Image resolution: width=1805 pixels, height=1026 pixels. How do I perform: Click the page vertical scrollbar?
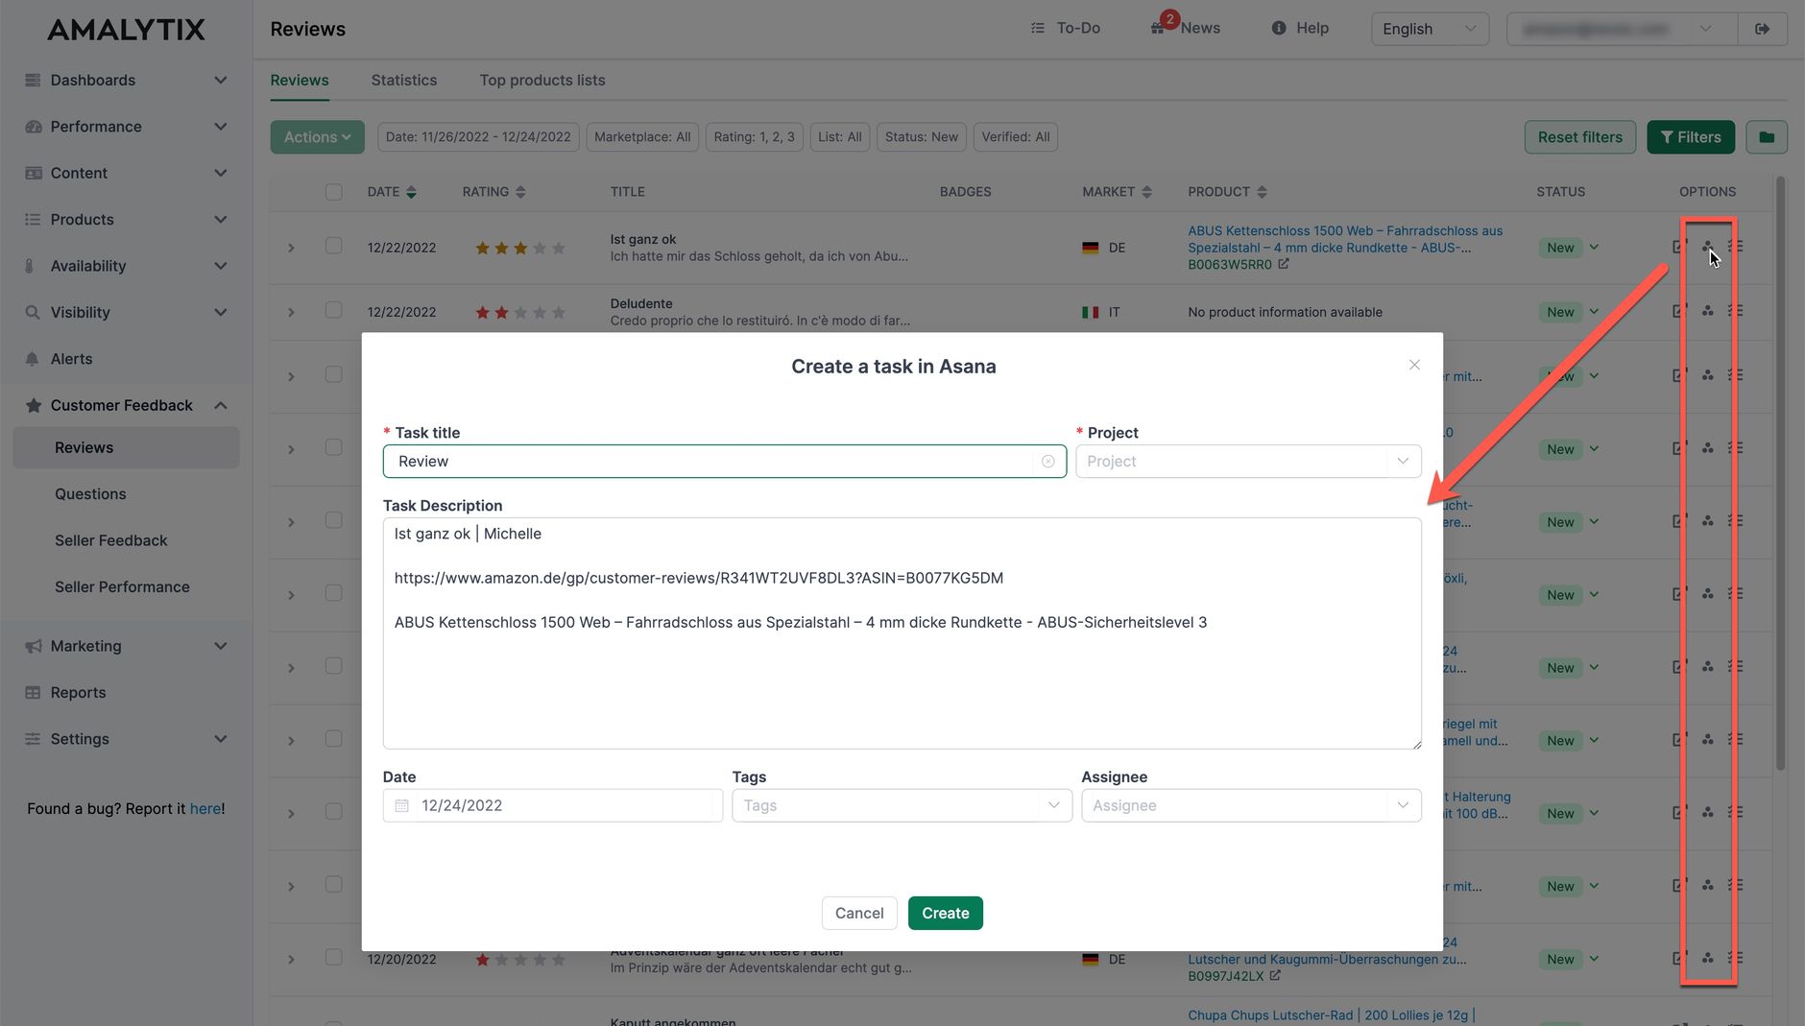(1780, 472)
